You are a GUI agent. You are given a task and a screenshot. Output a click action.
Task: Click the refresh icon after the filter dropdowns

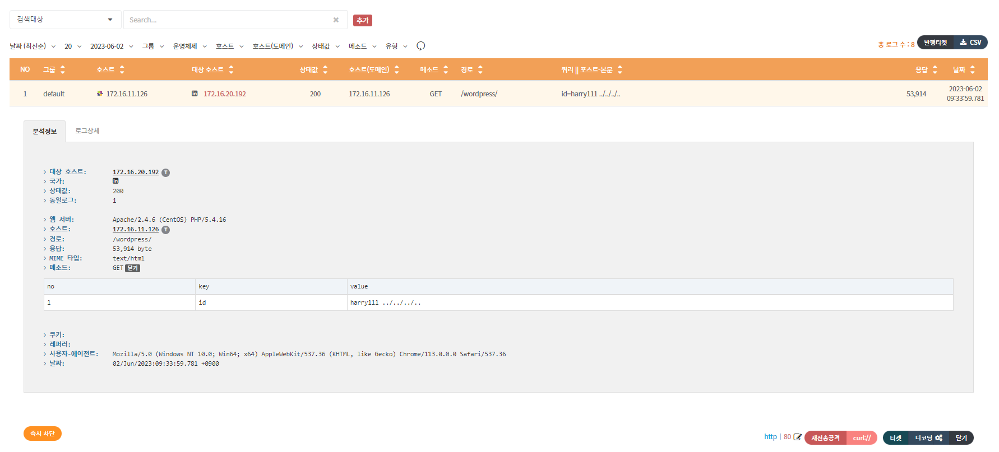point(420,46)
